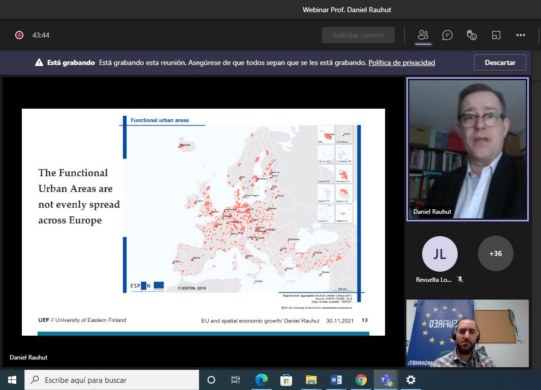541x390 pixels.
Task: Open the meeting chat icon
Action: pos(447,35)
